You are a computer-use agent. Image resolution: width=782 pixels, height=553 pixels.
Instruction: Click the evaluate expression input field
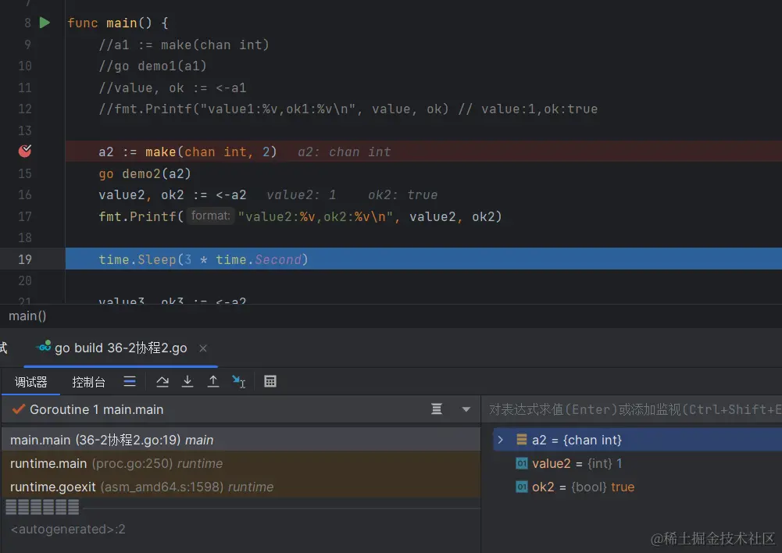coord(633,409)
